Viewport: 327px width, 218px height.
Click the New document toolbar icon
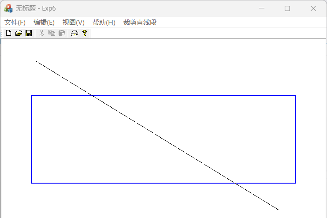[x=8, y=33]
